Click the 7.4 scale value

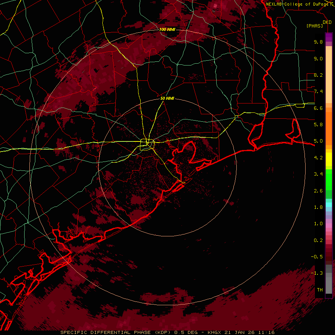[x=318, y=92]
